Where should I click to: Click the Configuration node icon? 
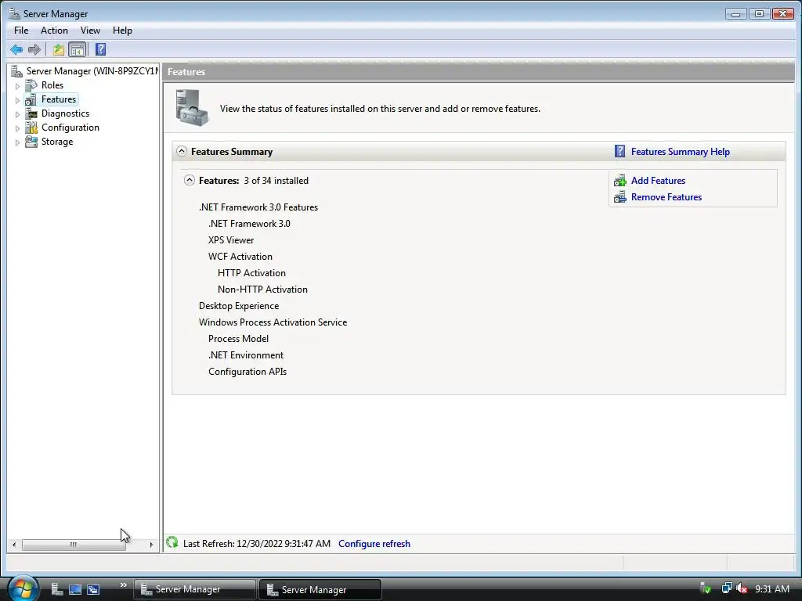tap(31, 128)
